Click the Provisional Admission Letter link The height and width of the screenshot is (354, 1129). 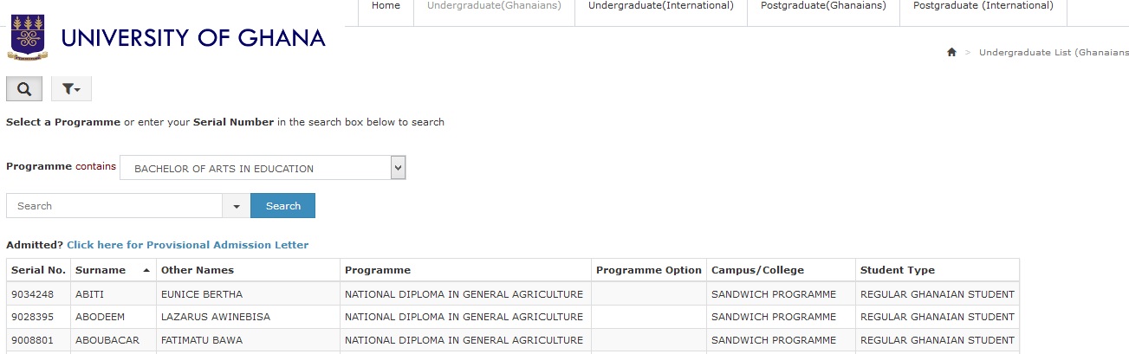pyautogui.click(x=187, y=245)
